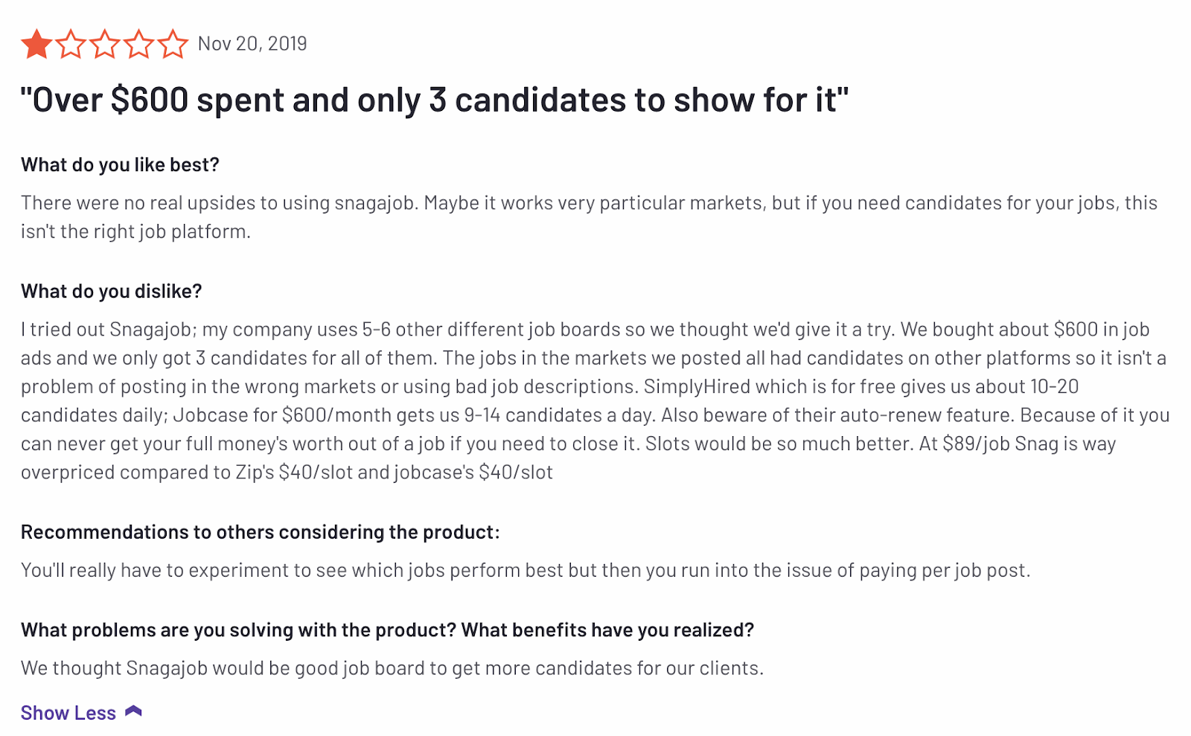Screen dimensions: 1191x736
Task: Collapse review using the chevron up icon
Action: [133, 711]
